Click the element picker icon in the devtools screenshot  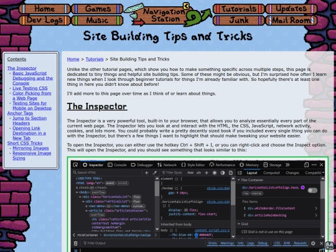[x=75, y=165]
